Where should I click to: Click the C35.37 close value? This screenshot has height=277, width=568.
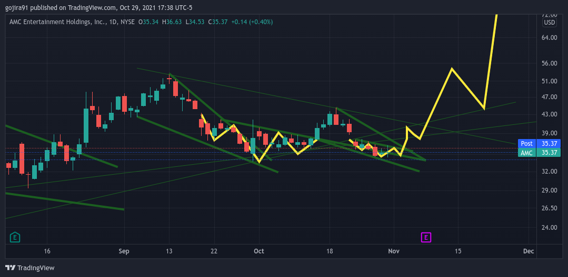click(218, 22)
